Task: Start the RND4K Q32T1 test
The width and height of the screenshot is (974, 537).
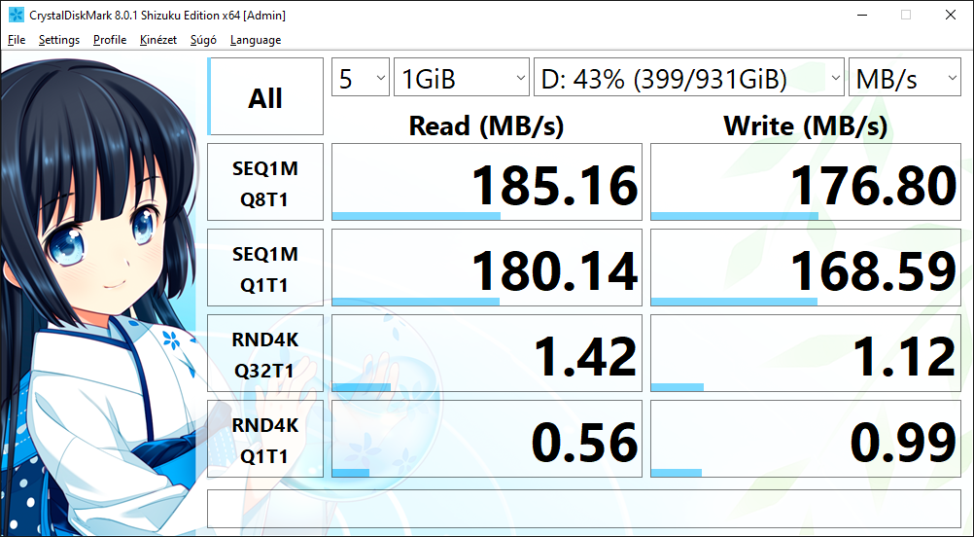Action: 265,354
